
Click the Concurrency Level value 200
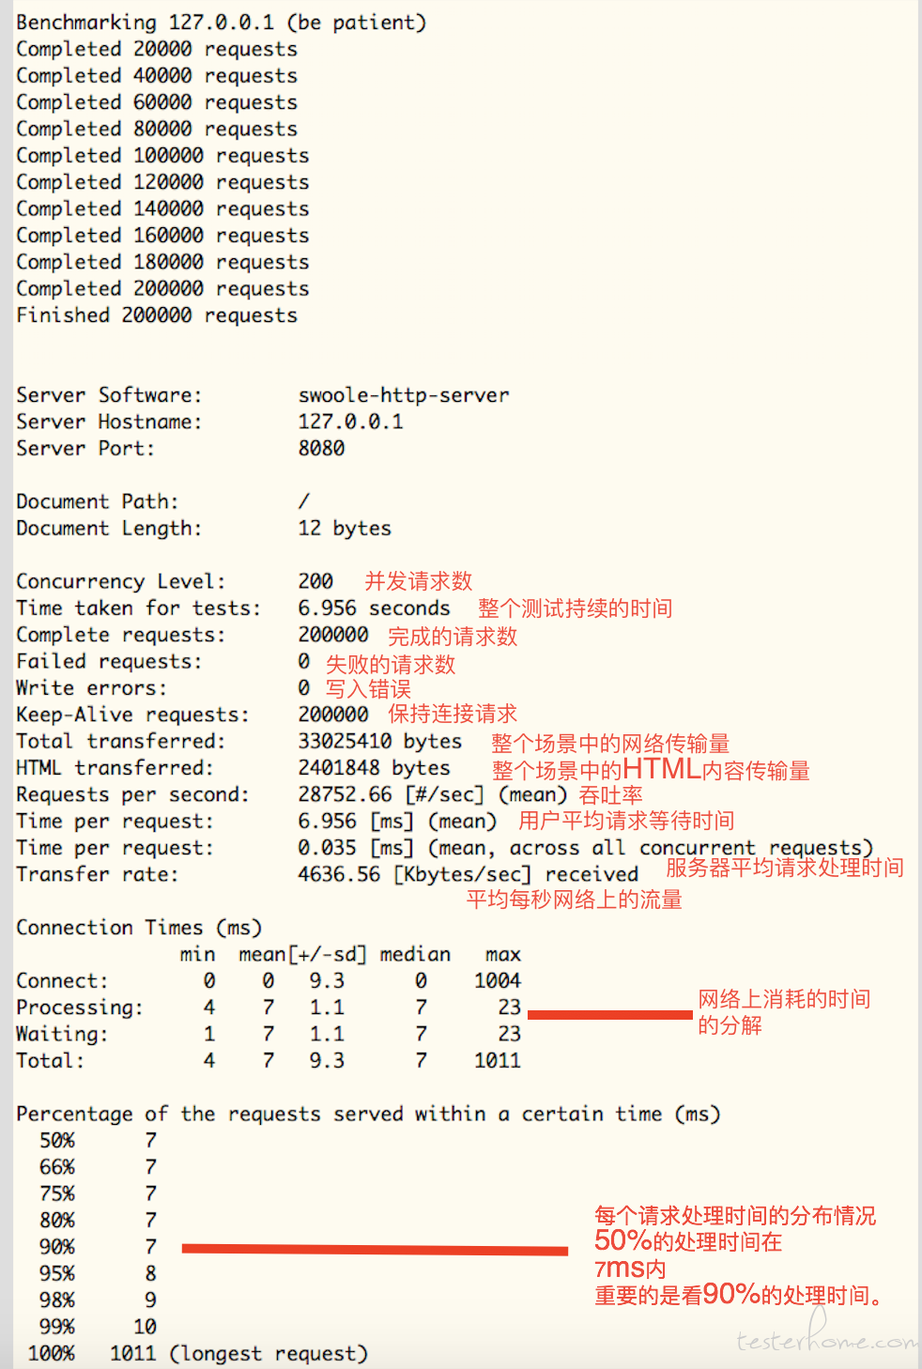pyautogui.click(x=315, y=581)
